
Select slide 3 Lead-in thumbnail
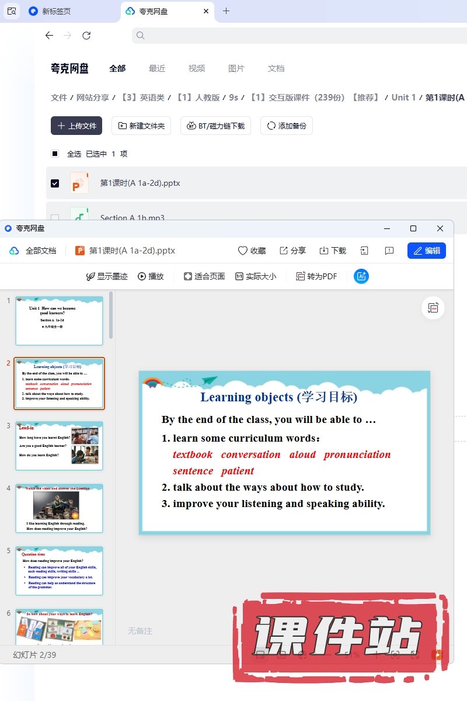59,446
